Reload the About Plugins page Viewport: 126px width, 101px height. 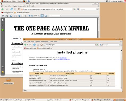coord(35,45)
